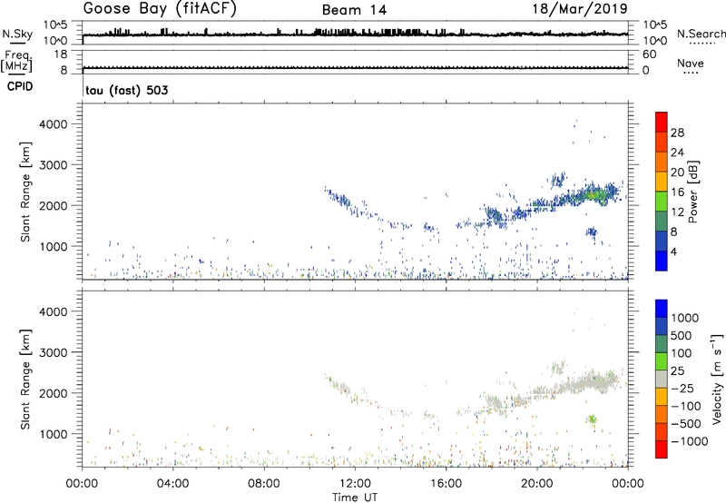Click the "-25" label on the velocity colorbar
Screen dimensions: 726x503
coord(682,388)
